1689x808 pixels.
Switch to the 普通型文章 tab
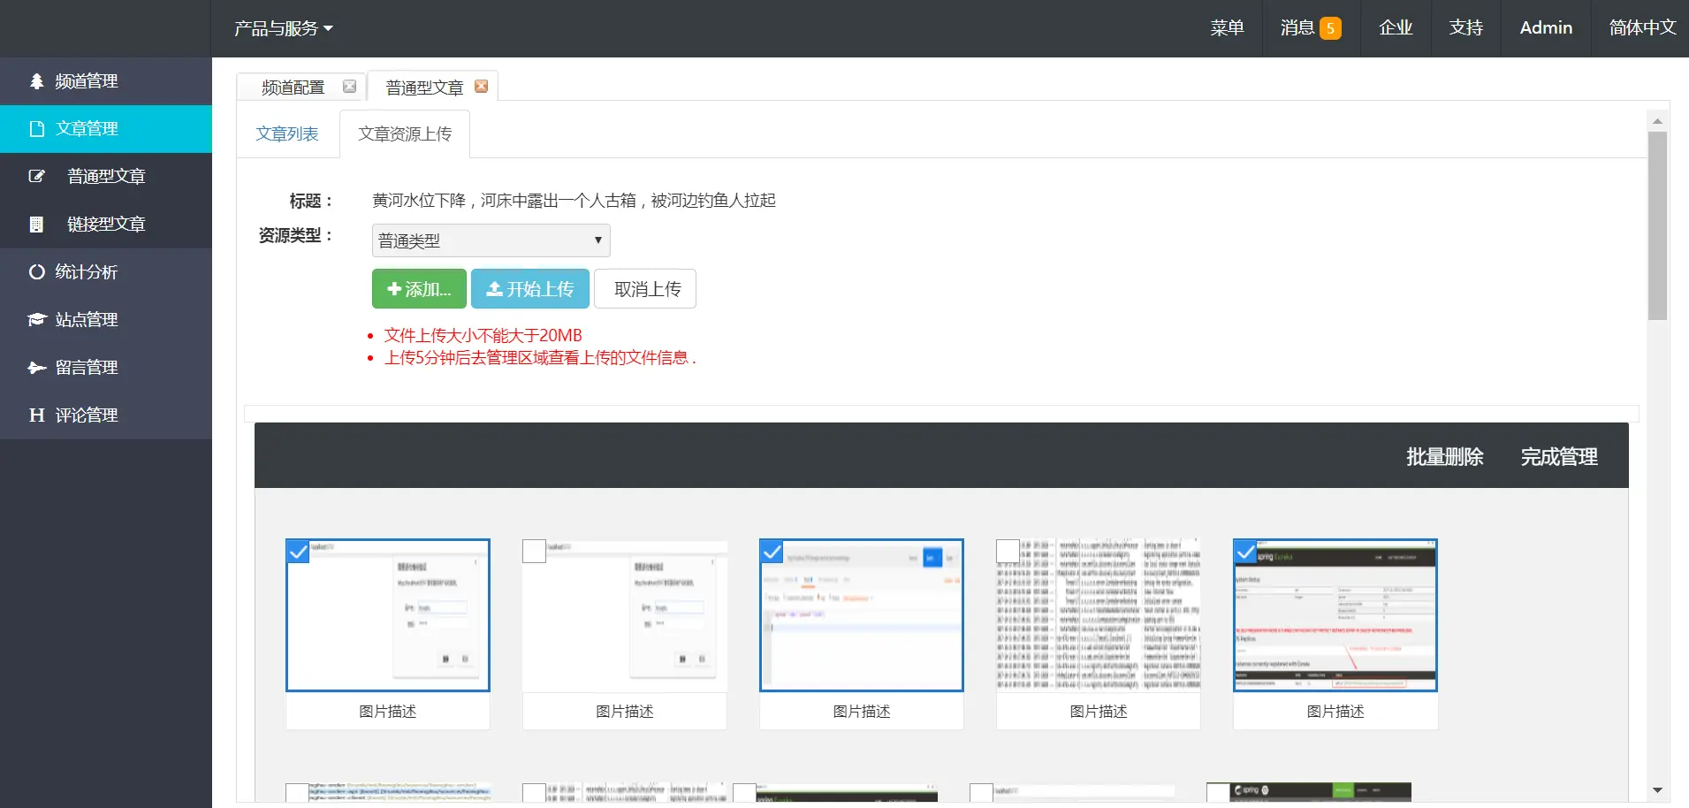424,87
